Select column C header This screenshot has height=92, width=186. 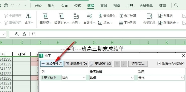tap(21, 43)
